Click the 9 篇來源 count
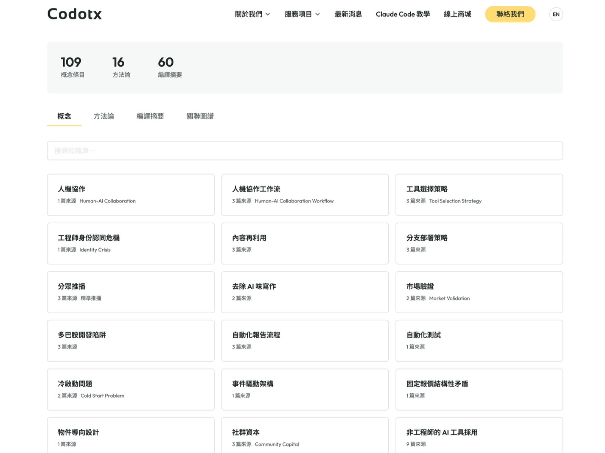Screen dimensions: 605x453 [x=416, y=444]
